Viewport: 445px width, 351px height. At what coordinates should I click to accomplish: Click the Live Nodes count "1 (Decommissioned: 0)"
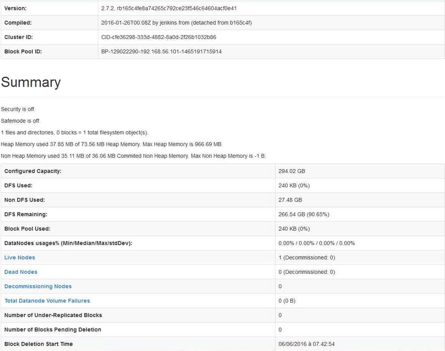pos(307,258)
